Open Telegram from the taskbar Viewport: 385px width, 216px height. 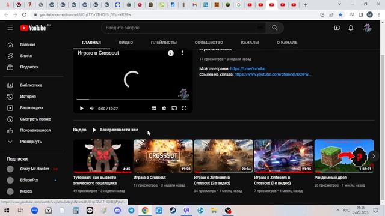131,211
